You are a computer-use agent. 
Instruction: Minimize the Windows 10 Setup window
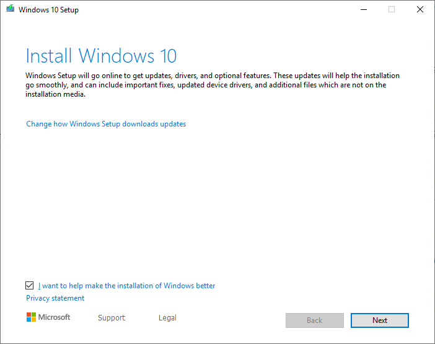(364, 10)
